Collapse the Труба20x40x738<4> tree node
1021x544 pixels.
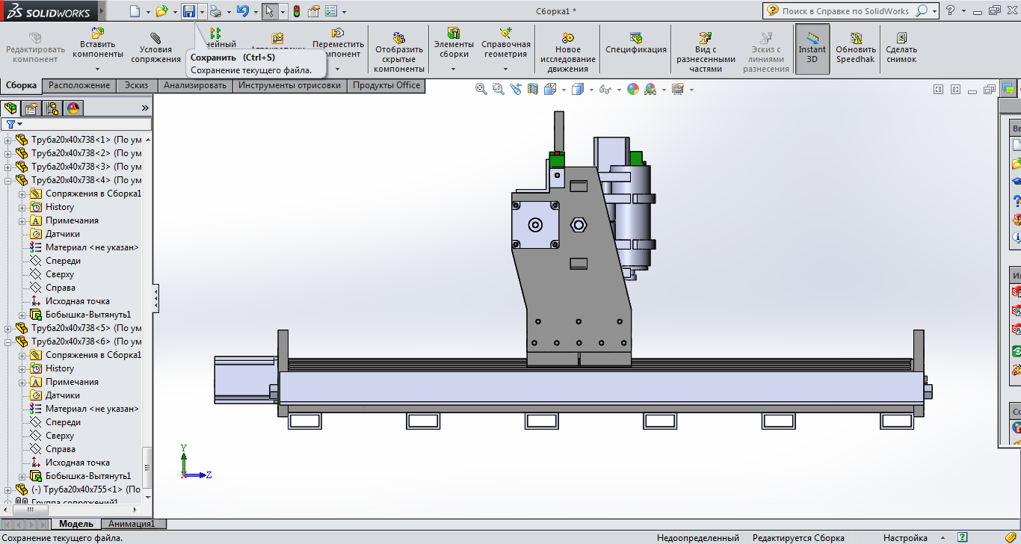point(8,180)
